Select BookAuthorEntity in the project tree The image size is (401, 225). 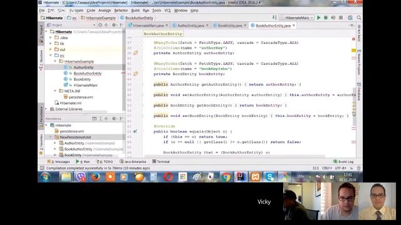[88, 73]
